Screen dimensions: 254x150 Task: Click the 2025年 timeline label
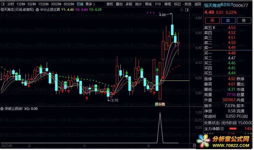click(6, 146)
